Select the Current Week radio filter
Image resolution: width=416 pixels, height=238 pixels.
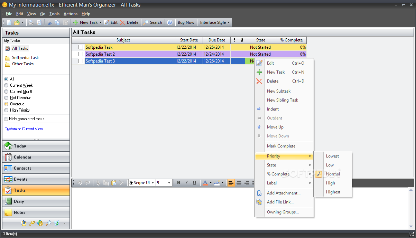[x=6, y=85]
